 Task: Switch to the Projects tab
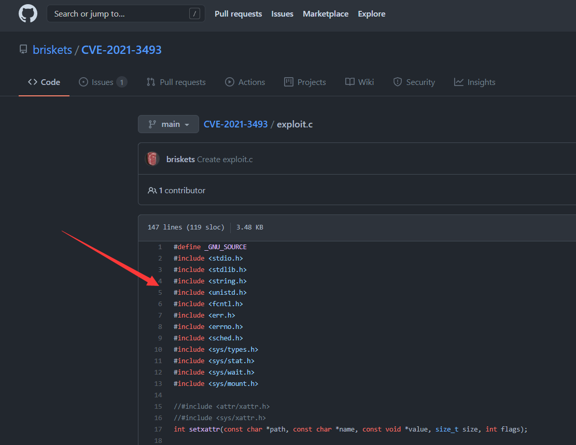point(305,82)
